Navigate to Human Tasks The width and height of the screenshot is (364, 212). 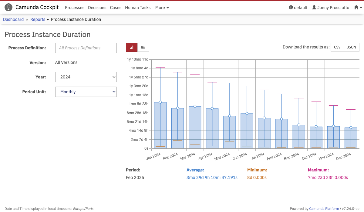[138, 8]
